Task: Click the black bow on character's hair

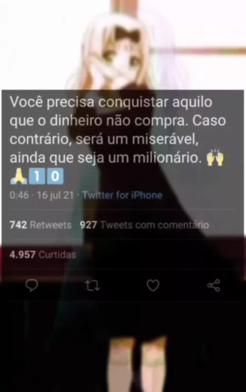Action: [x=127, y=33]
